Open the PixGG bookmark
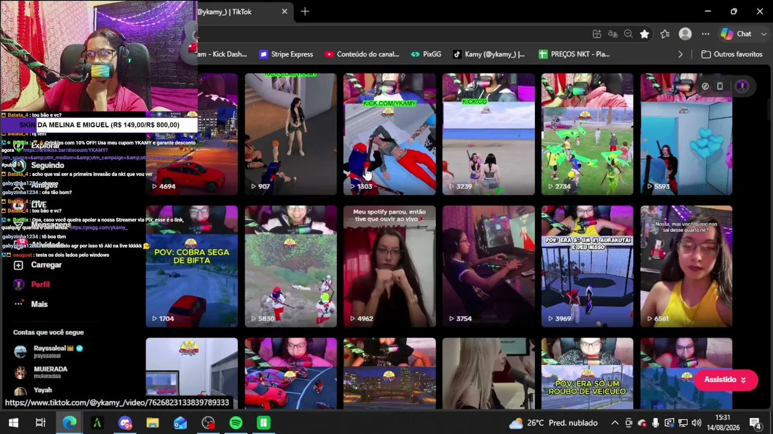Viewport: 773px width, 434px height. [x=426, y=54]
